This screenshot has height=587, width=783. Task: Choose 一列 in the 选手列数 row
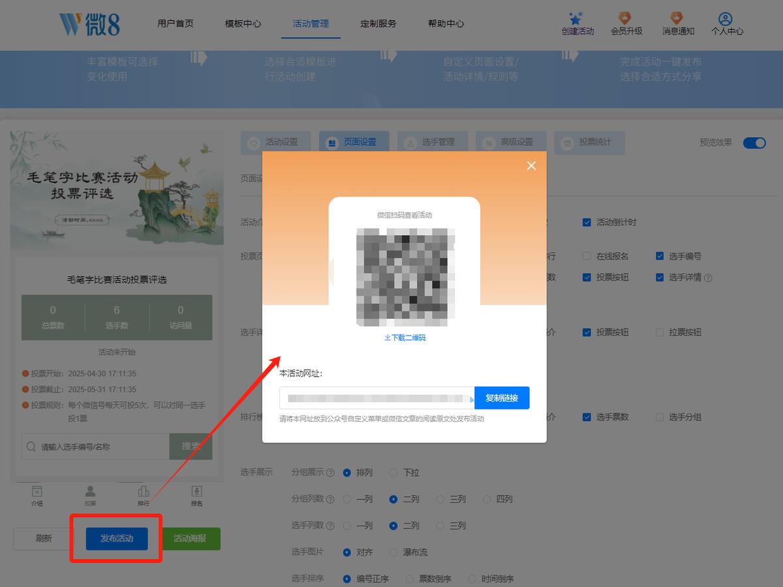tap(347, 526)
